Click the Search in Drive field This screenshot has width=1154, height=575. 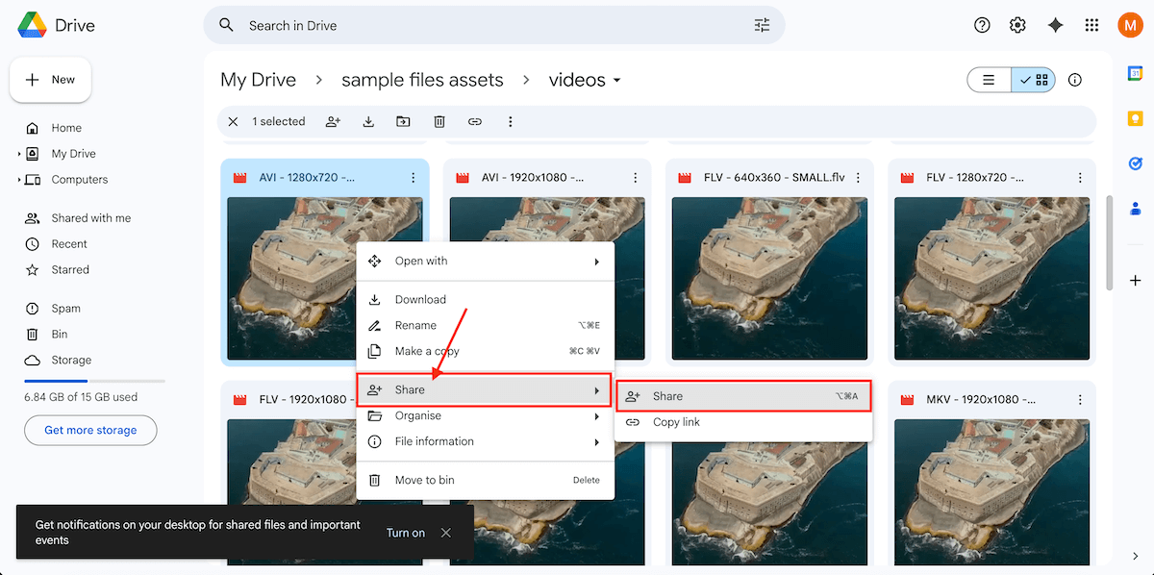481,26
